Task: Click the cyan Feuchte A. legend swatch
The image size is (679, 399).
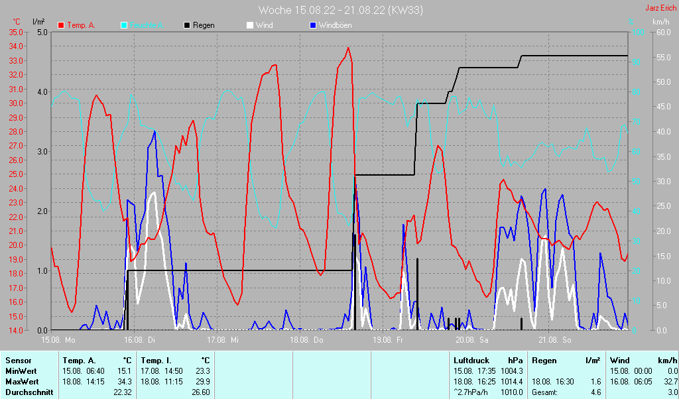Action: click(123, 25)
